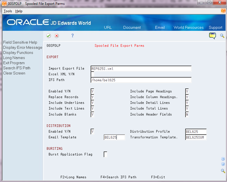
Task: Click the EXPORT section heading
Action: [52, 57]
